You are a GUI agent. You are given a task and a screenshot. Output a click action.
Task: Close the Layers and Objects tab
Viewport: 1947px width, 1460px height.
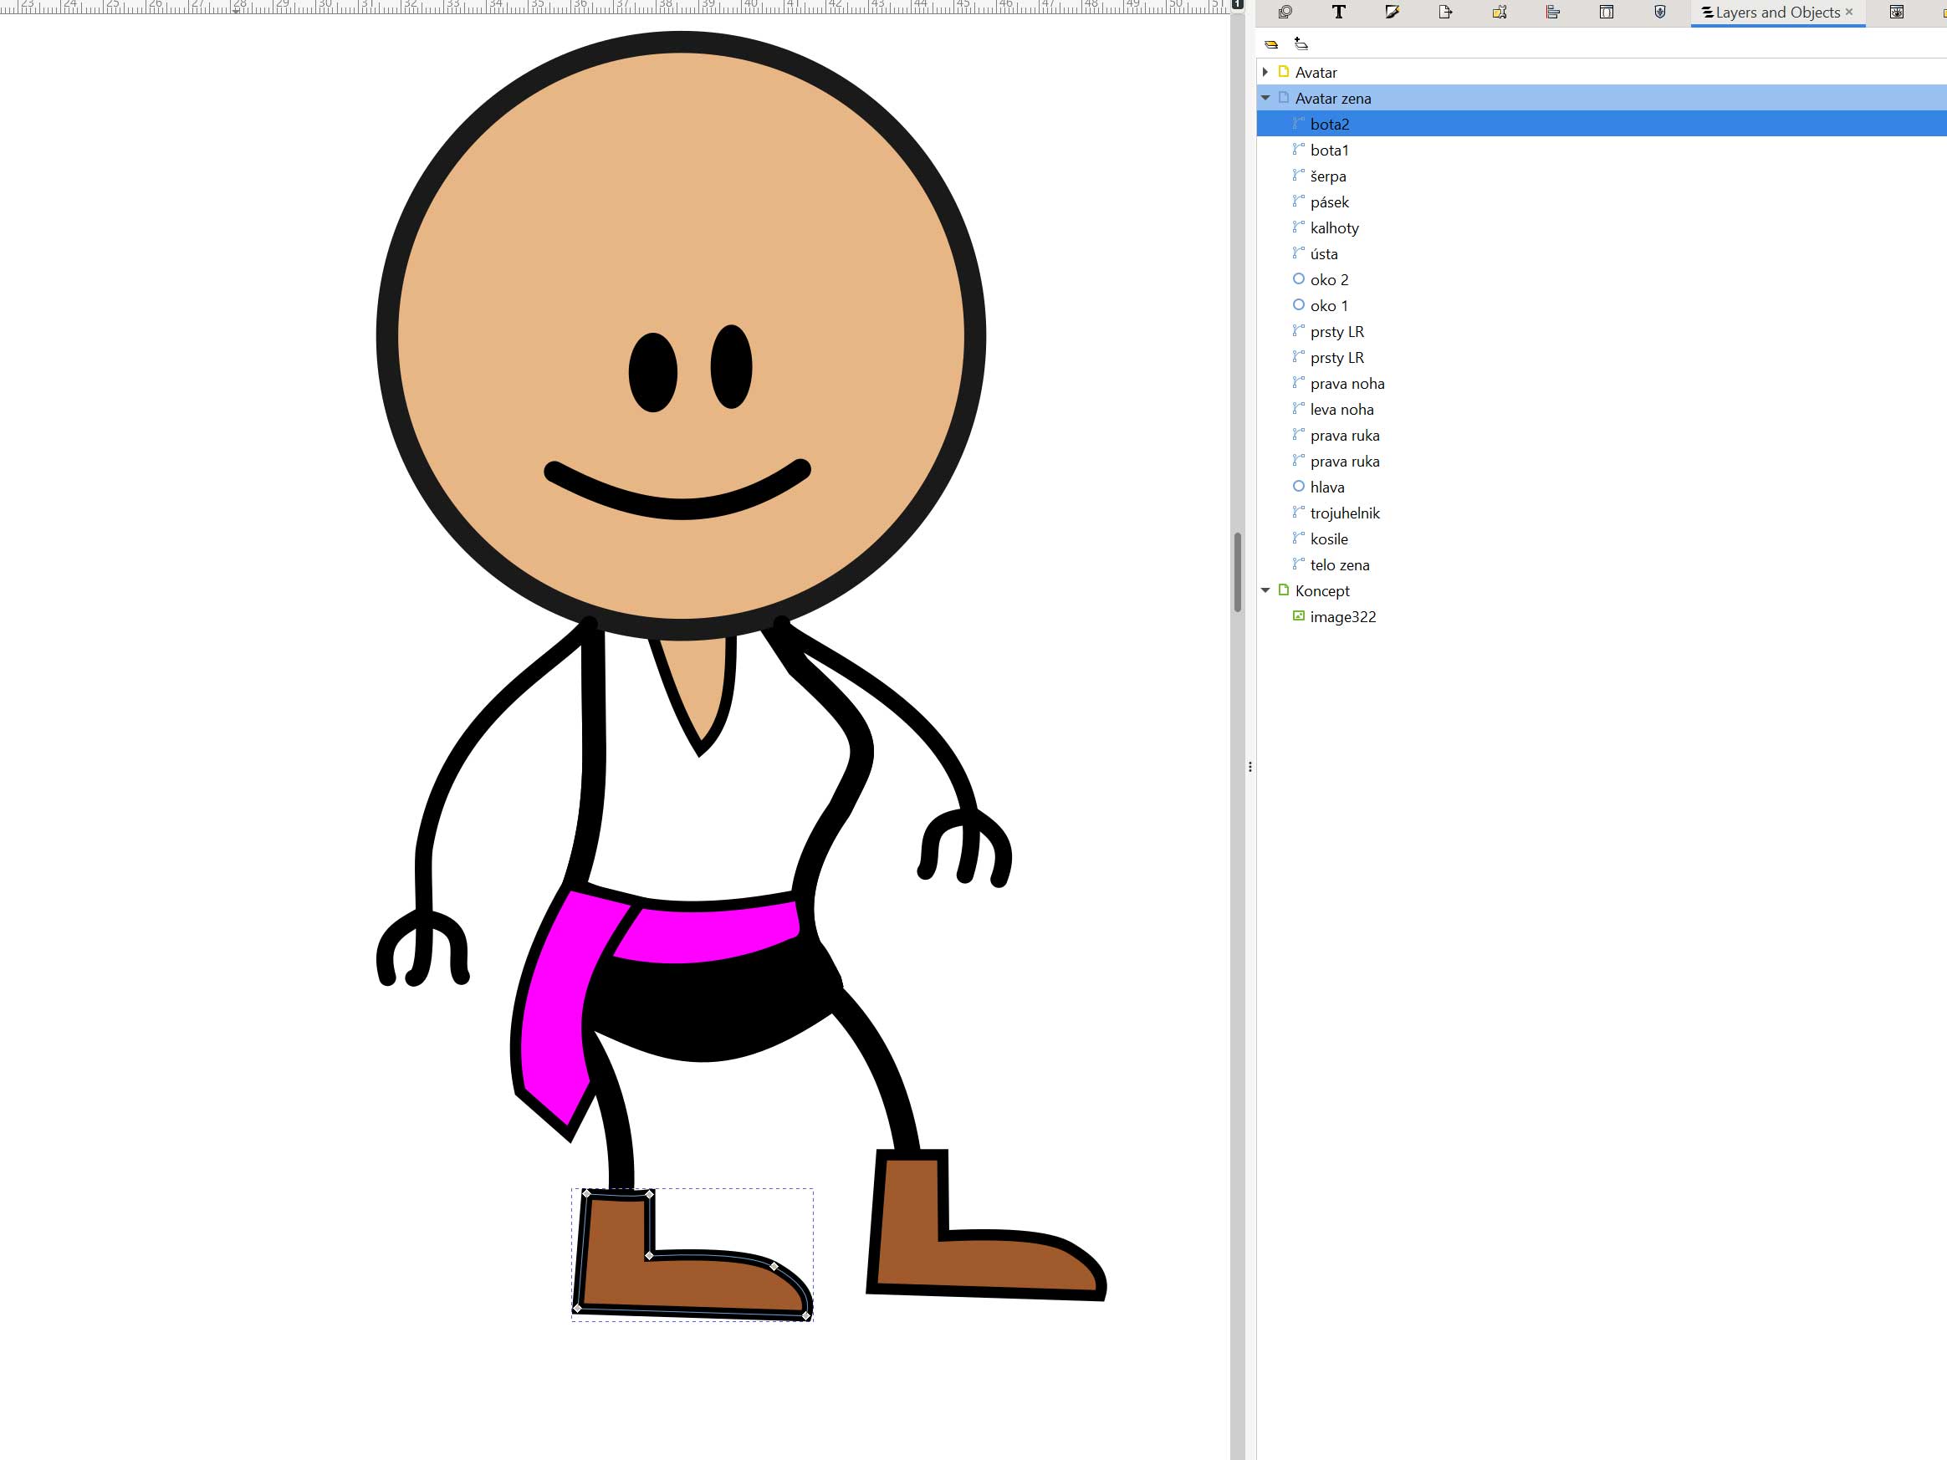[x=1848, y=12]
